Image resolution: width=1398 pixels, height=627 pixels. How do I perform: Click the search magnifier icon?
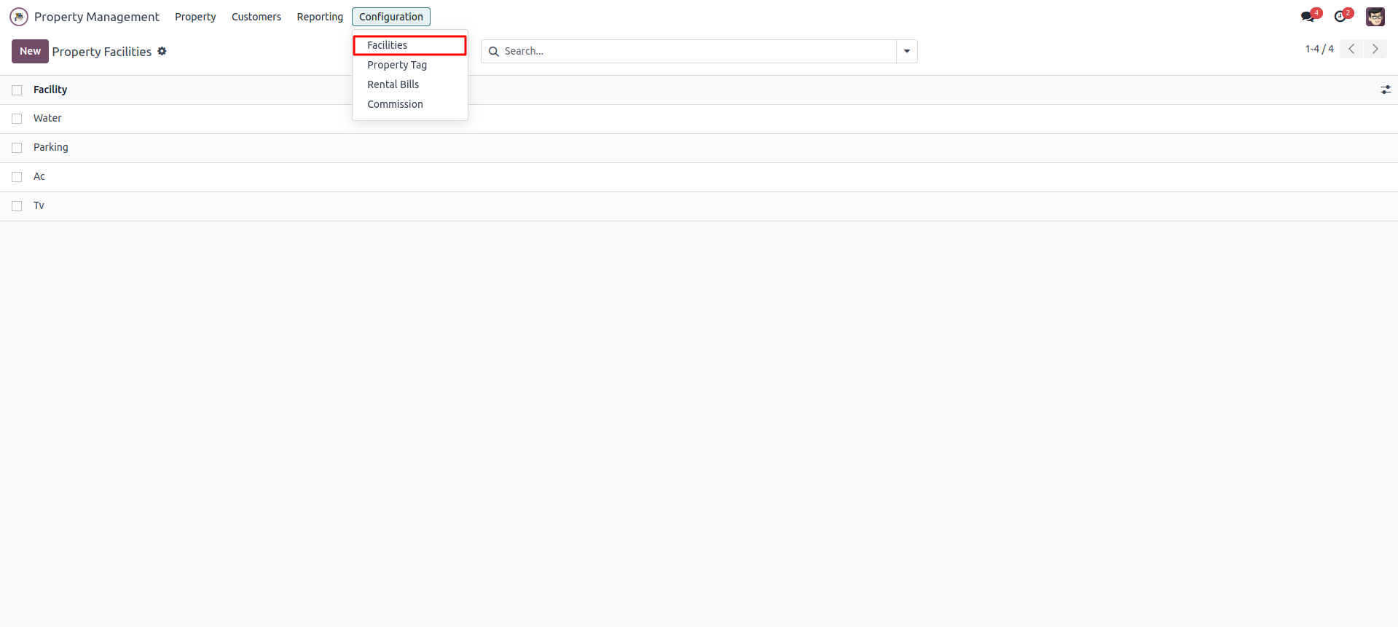coord(494,52)
